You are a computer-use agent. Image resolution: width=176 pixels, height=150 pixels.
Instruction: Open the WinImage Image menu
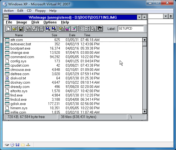22,22
